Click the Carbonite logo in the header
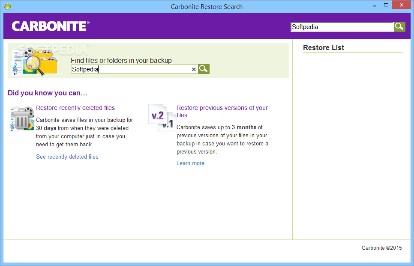The image size is (414, 266). (x=51, y=26)
